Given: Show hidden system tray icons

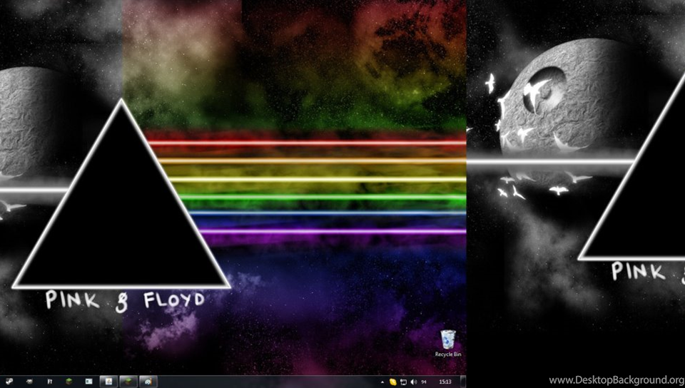Looking at the screenshot, I should (x=382, y=382).
